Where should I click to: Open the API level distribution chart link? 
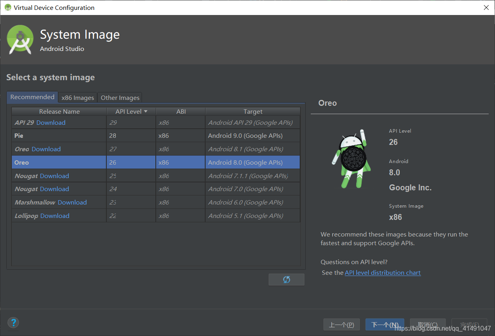(x=383, y=272)
